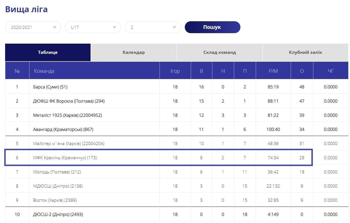Click Молодь (Полтава) team name

[57, 172]
